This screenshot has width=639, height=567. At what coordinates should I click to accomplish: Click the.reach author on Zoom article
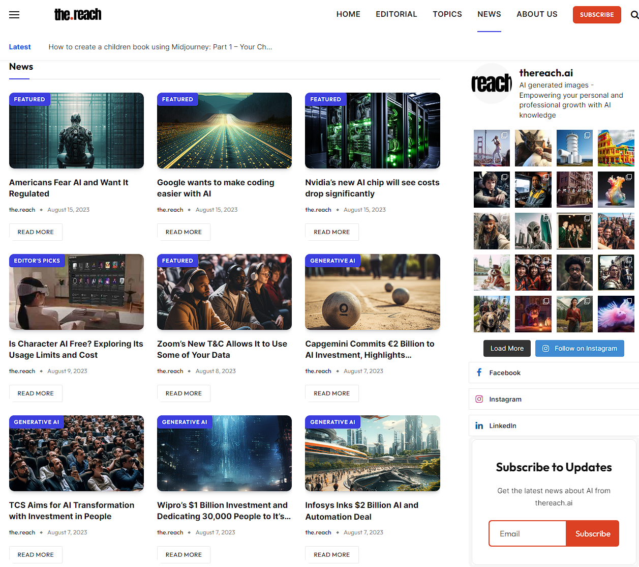pyautogui.click(x=170, y=371)
